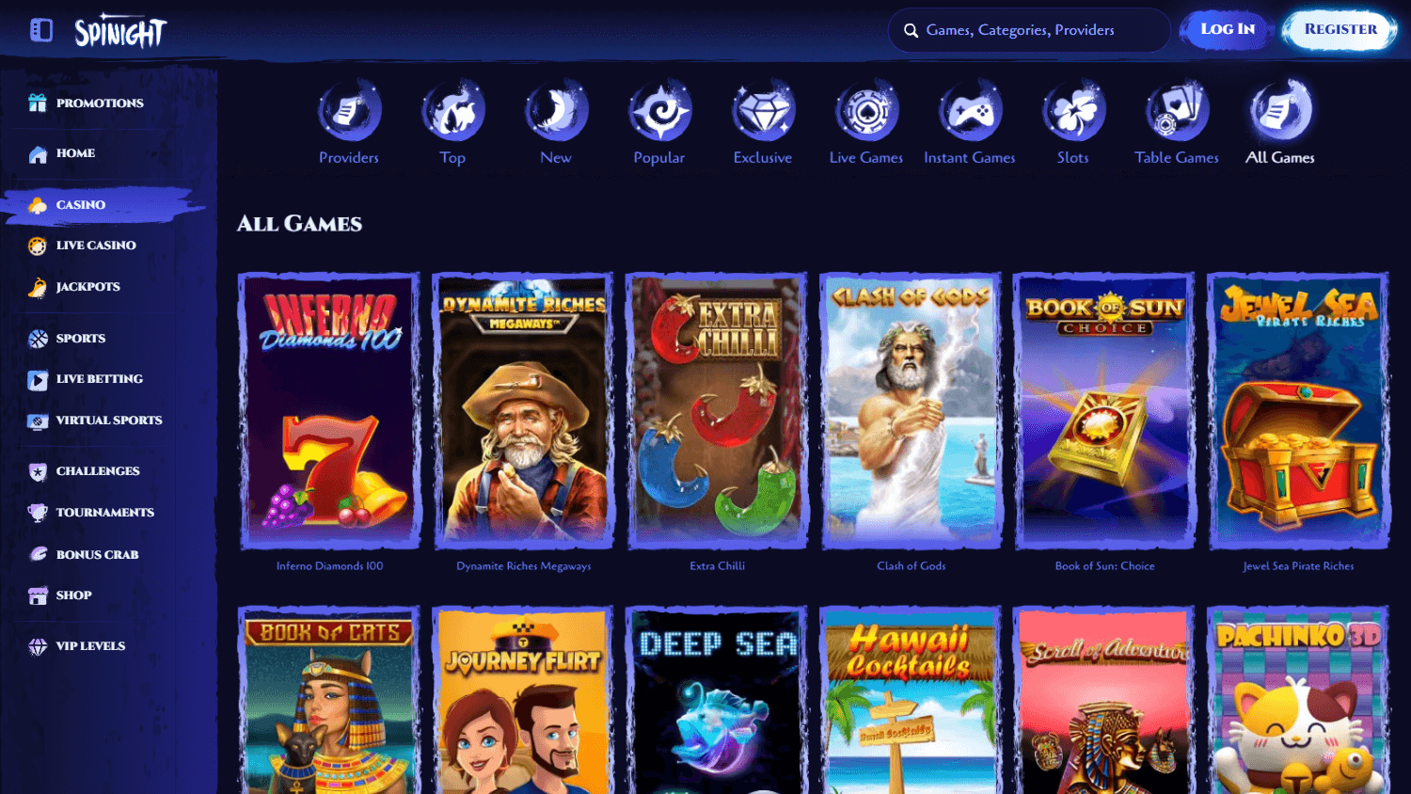Select the Popular category swirl icon
1411x794 pixels.
659,111
